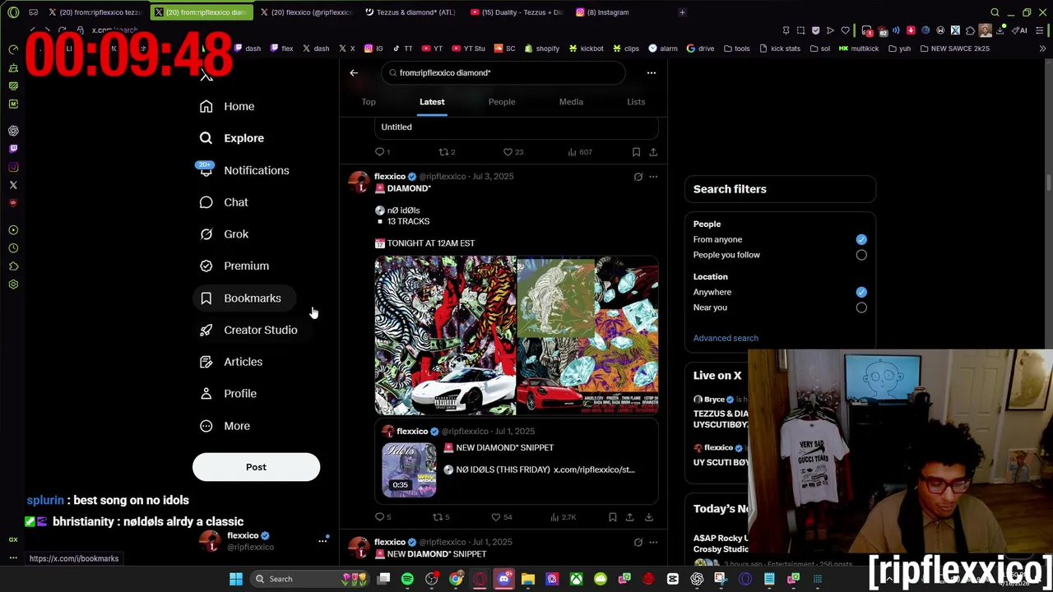Reply to the DIAMOND* snippet quote post
This screenshot has width=1053, height=592.
pyautogui.click(x=383, y=517)
